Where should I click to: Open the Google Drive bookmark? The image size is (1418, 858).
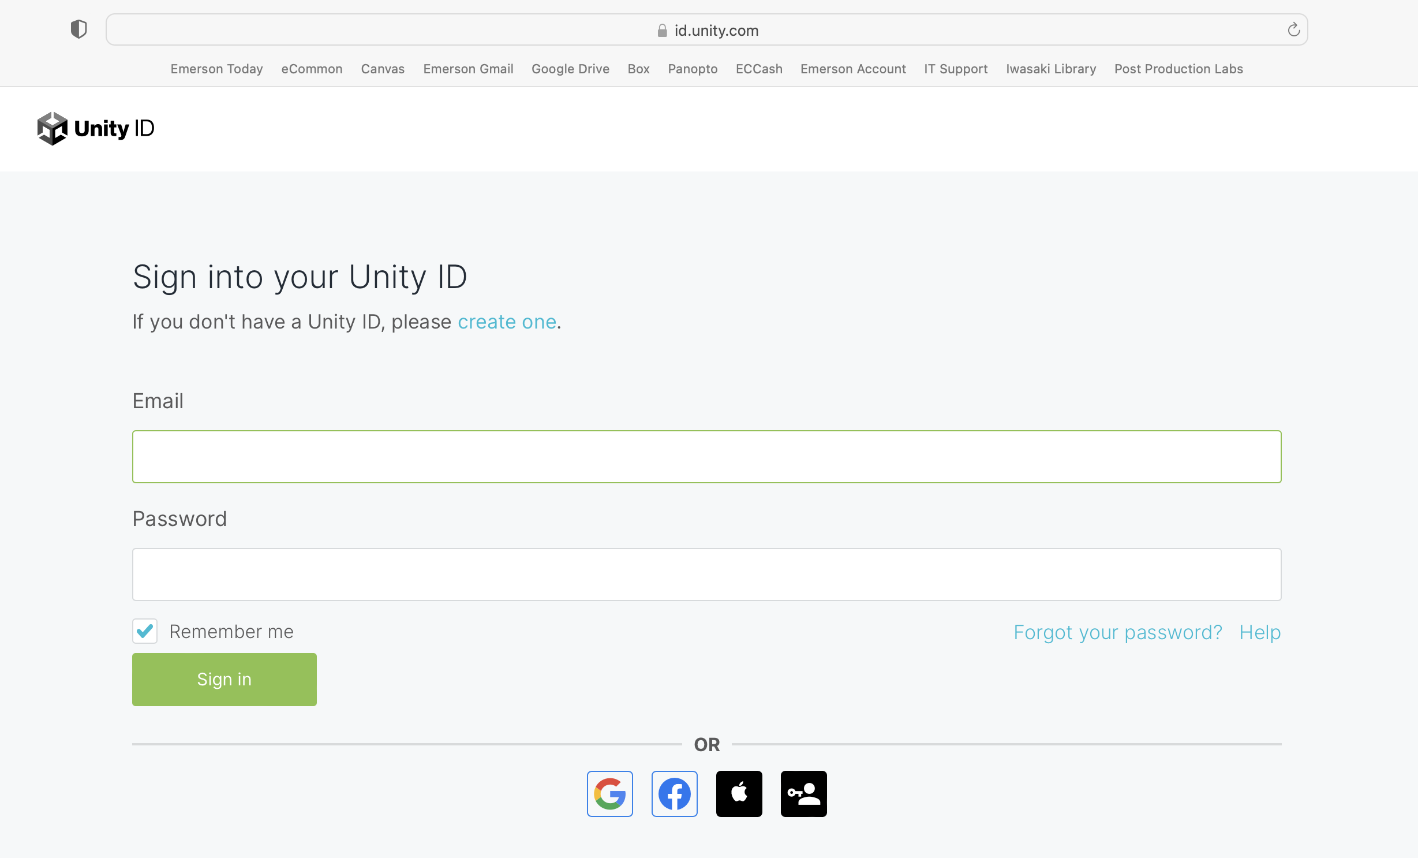[570, 69]
